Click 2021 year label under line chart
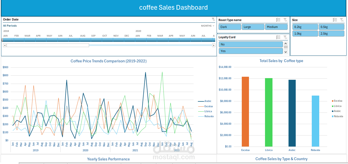The image size is (348, 164). coord(135,150)
